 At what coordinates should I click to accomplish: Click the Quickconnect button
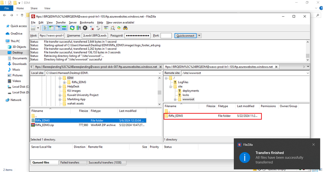[185, 36]
